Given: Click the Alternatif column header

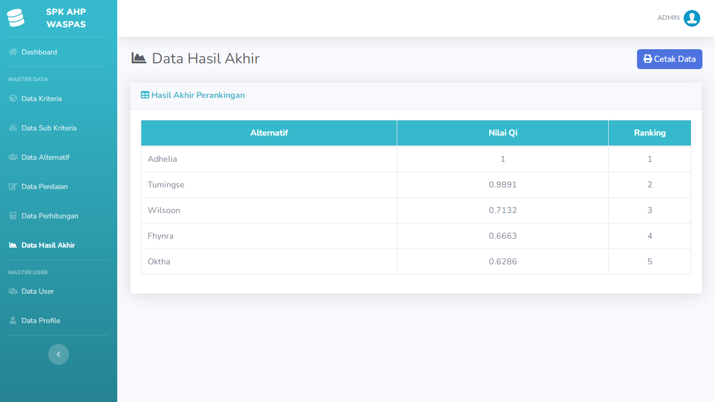Looking at the screenshot, I should pos(269,133).
